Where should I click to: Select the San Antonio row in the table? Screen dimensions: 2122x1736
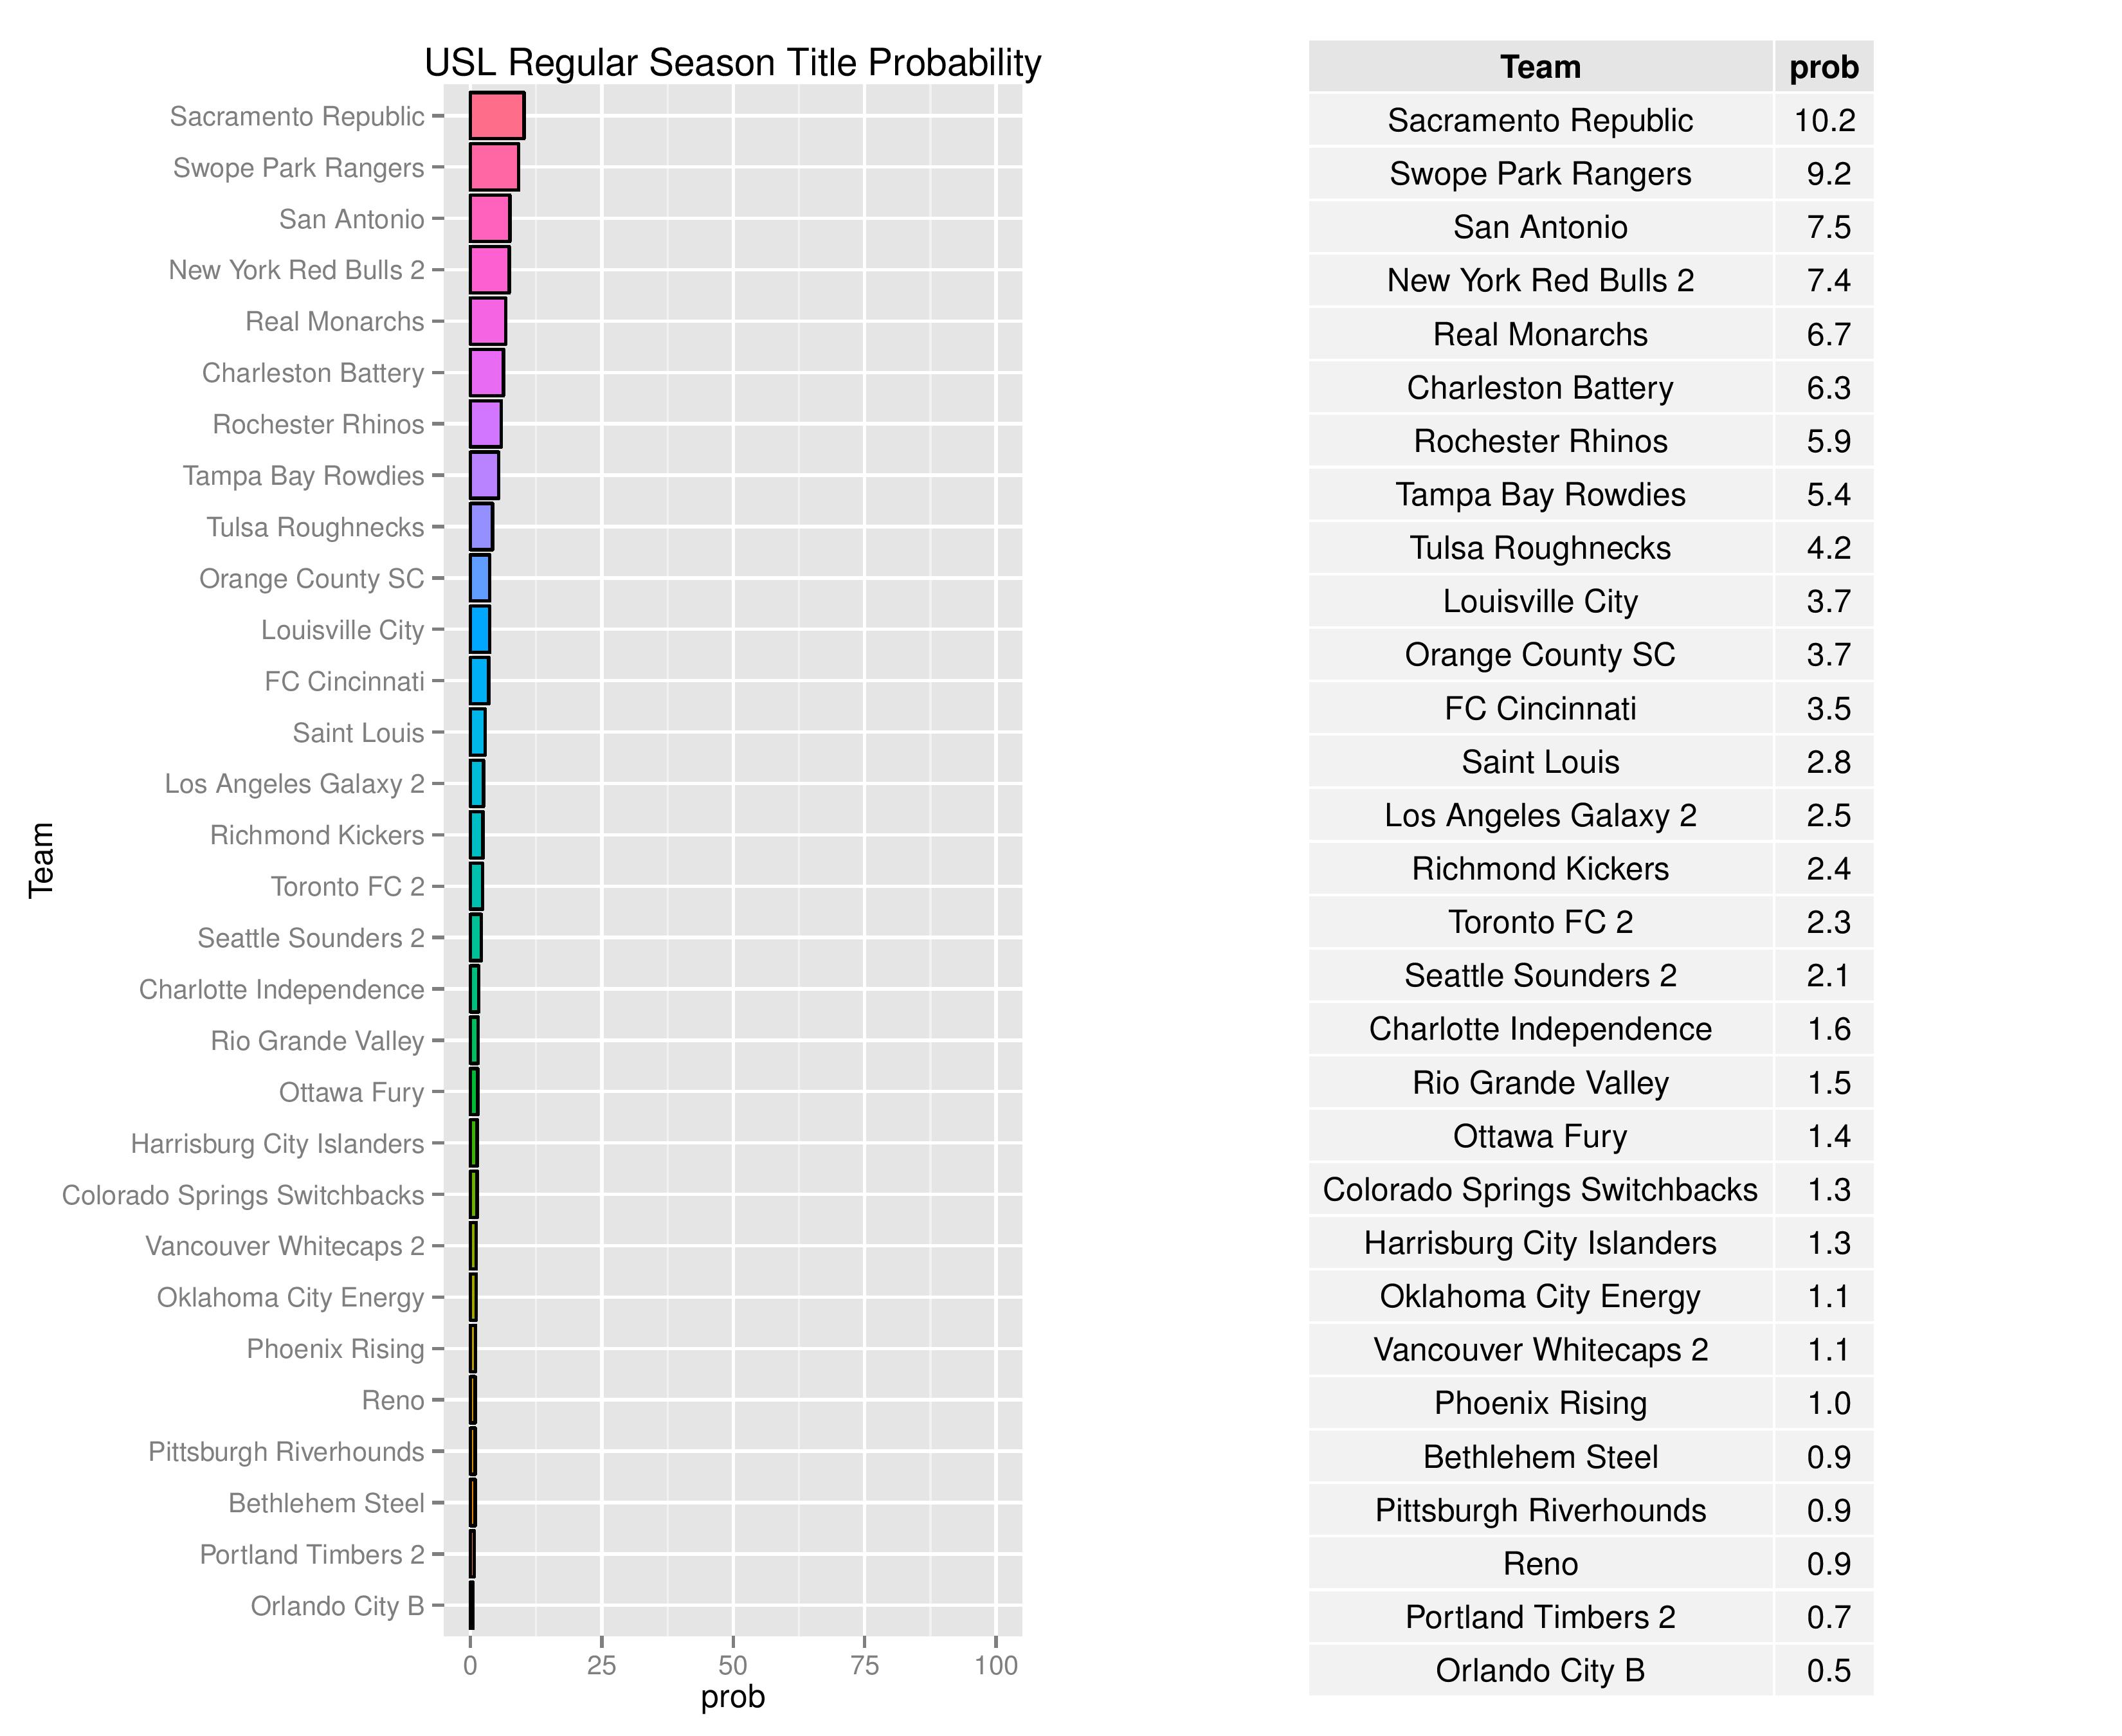point(1540,227)
